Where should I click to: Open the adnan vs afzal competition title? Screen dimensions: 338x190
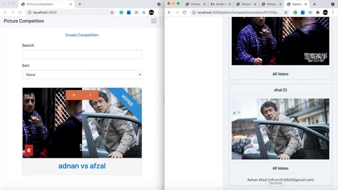[x=82, y=166]
